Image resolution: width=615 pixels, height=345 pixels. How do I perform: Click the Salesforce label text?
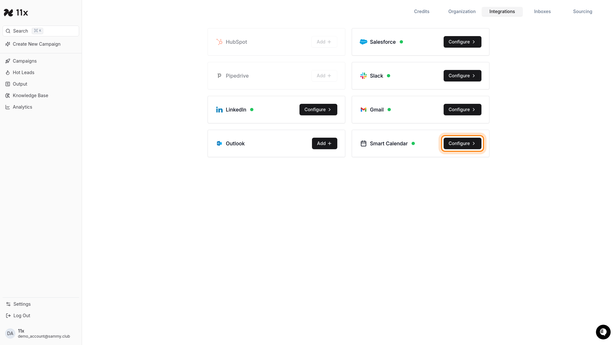tap(383, 42)
